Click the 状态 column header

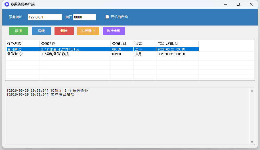click(145, 44)
